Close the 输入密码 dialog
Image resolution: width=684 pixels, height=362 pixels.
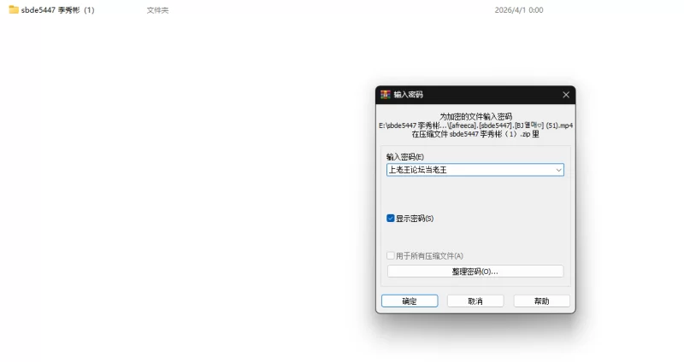pyautogui.click(x=565, y=95)
